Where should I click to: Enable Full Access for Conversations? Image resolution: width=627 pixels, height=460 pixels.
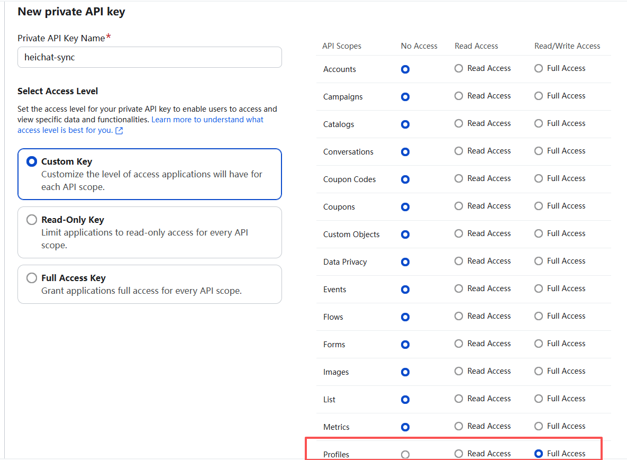539,151
